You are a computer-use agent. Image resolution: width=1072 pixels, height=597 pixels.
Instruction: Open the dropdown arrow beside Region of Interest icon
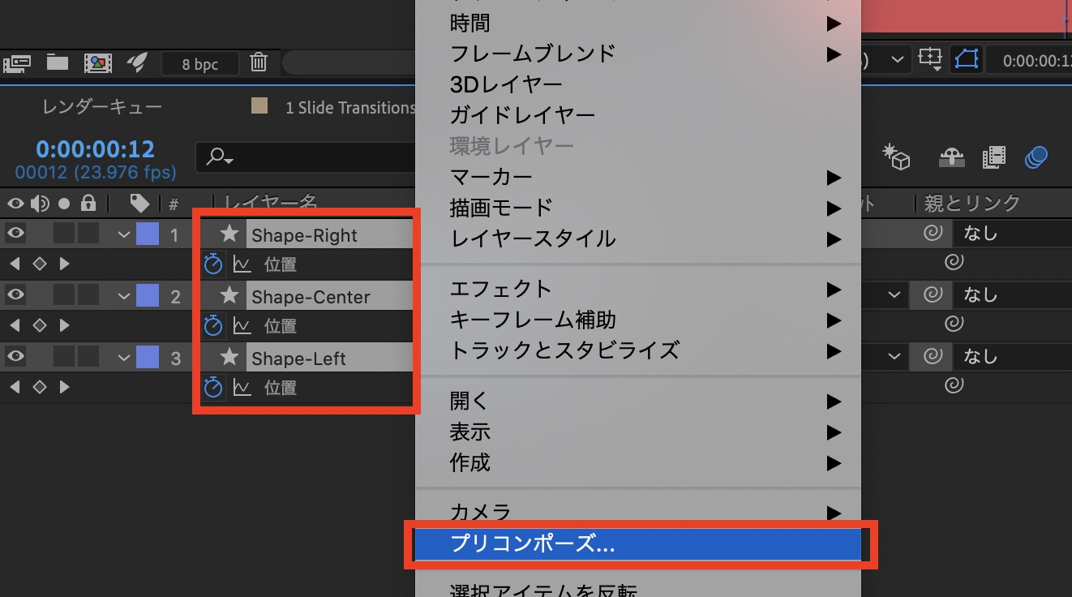pyautogui.click(x=897, y=59)
